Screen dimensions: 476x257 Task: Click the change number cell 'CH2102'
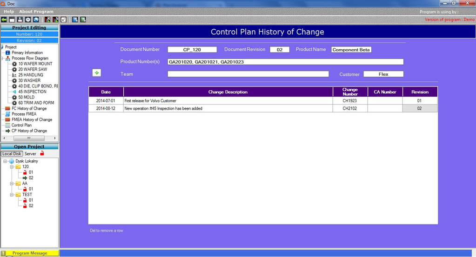(x=350, y=108)
